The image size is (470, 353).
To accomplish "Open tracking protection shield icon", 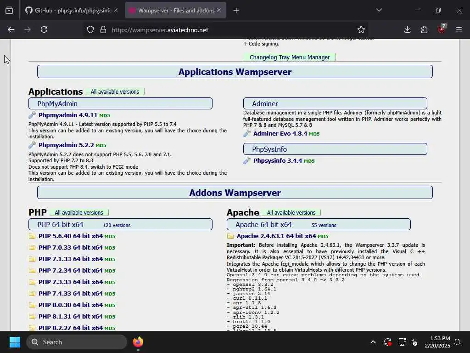I will [90, 30].
